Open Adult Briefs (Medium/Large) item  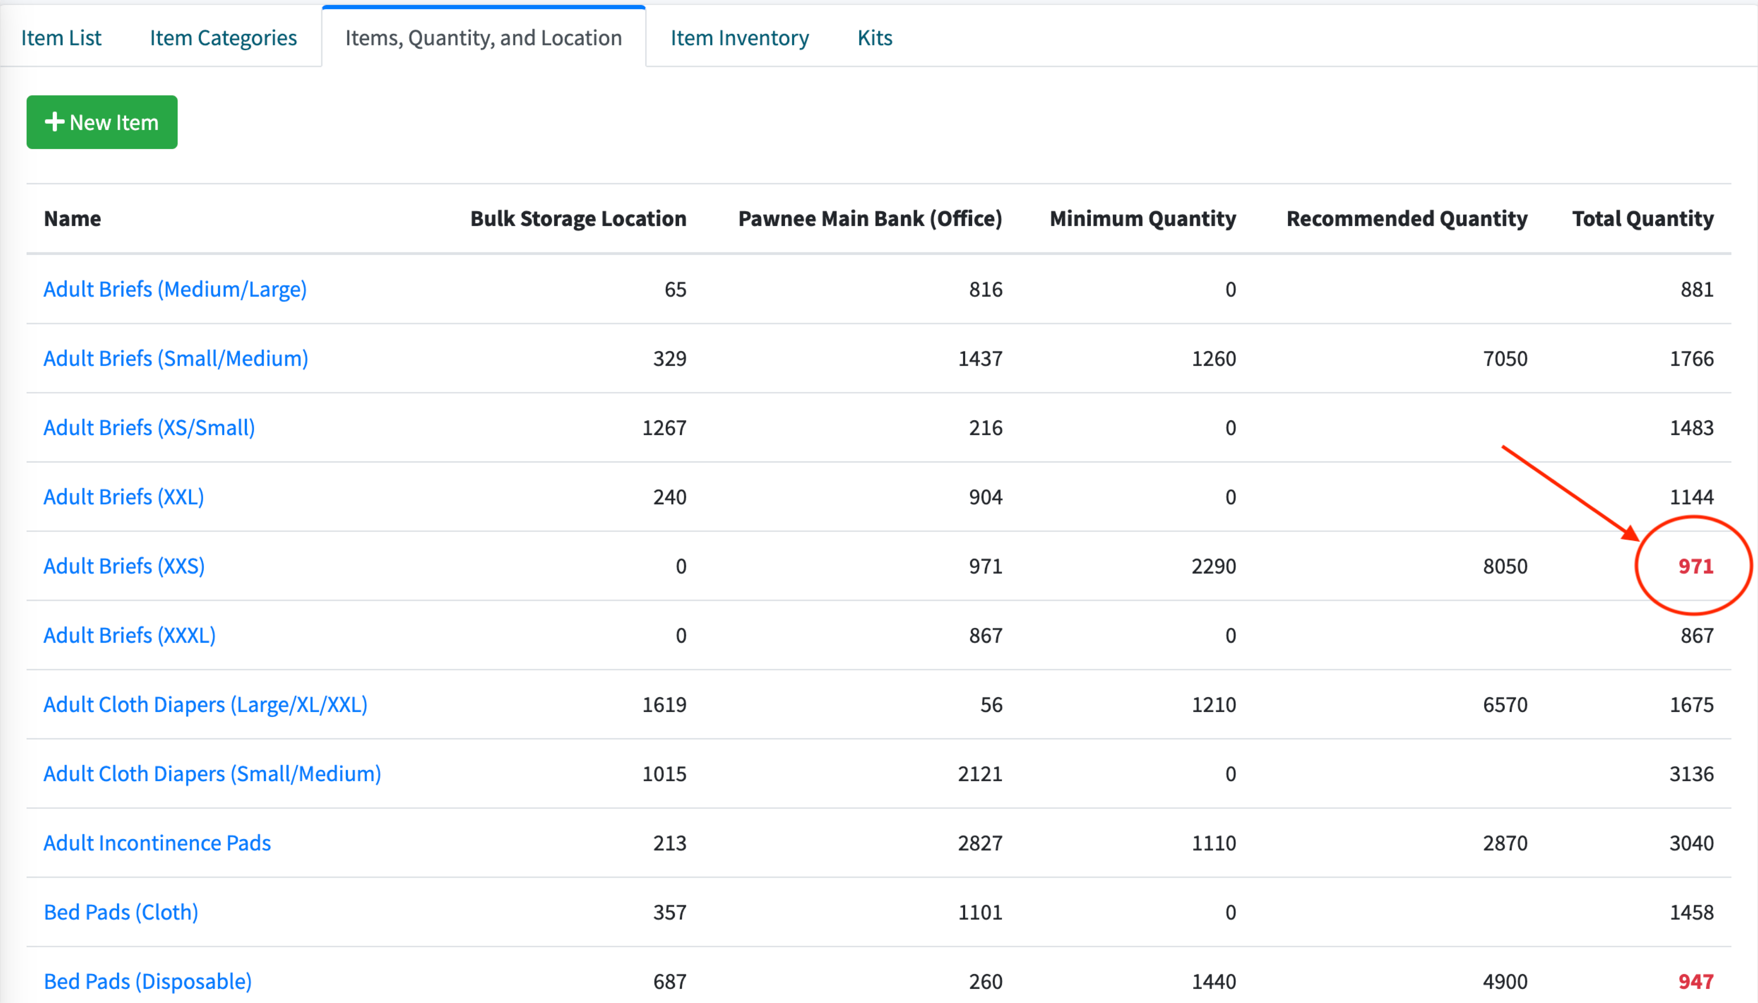click(x=175, y=289)
